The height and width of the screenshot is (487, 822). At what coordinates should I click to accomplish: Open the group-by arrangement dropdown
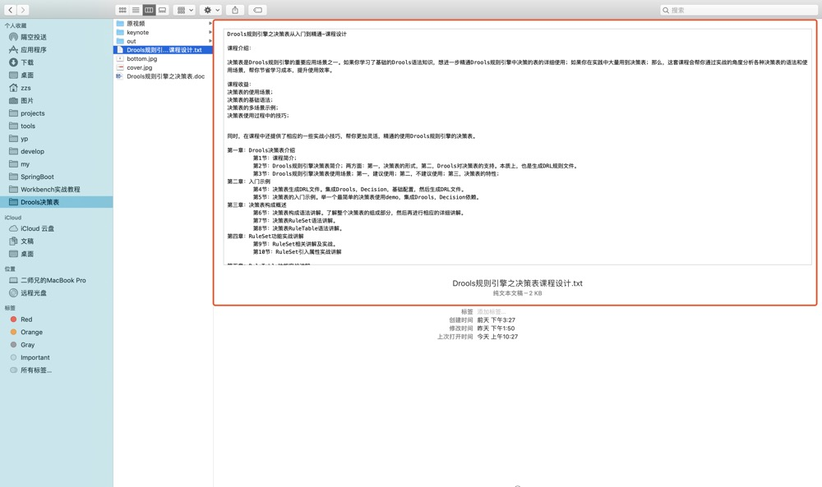click(184, 10)
